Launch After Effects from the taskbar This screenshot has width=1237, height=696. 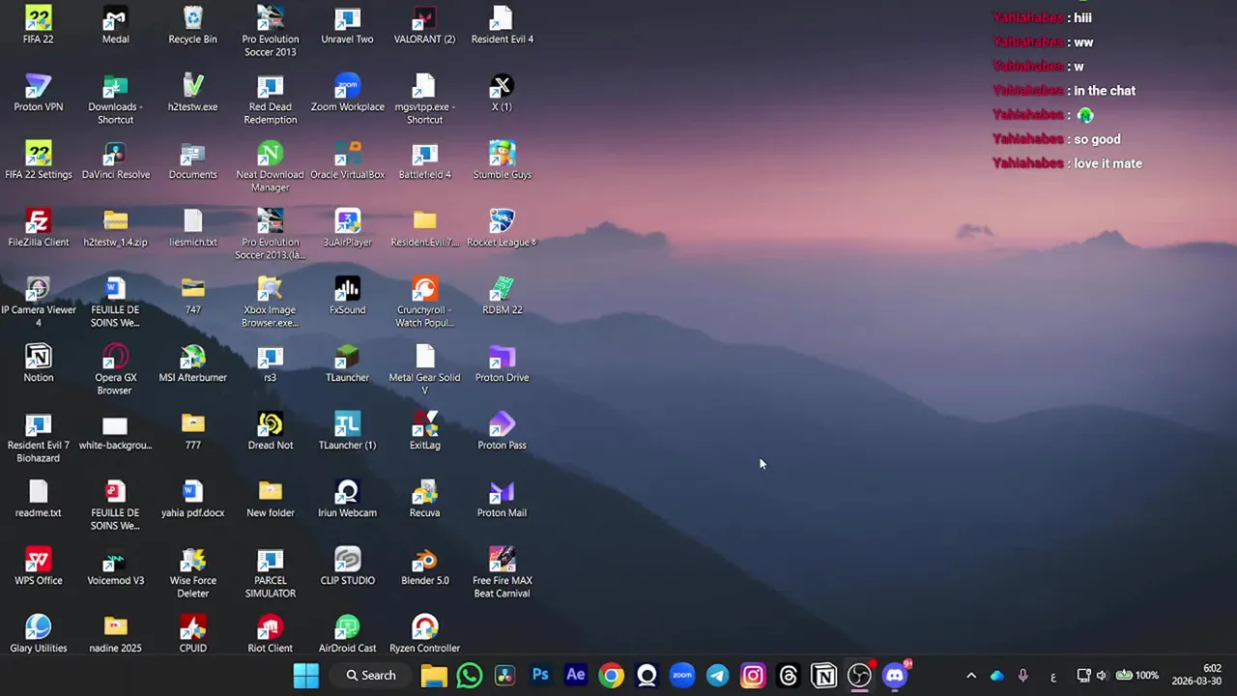576,676
